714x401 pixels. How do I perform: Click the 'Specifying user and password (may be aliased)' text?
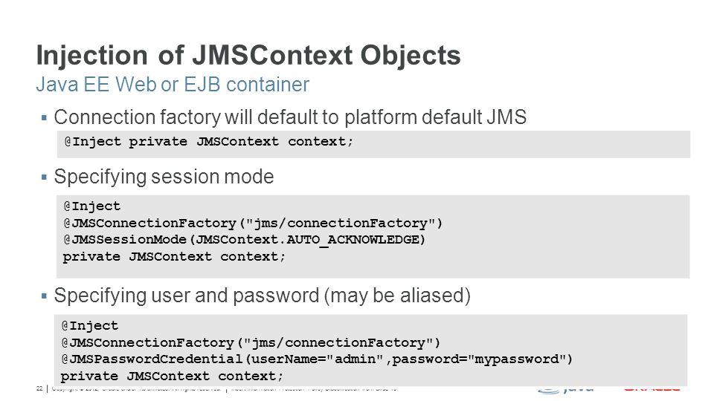tap(263, 296)
